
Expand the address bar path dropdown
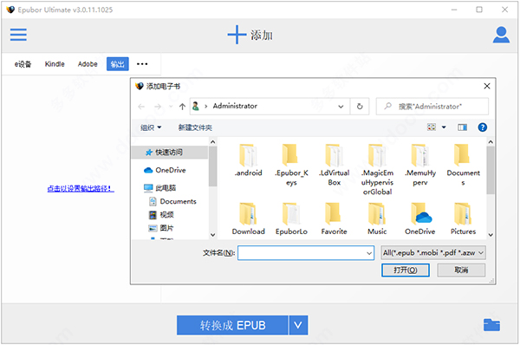341,107
